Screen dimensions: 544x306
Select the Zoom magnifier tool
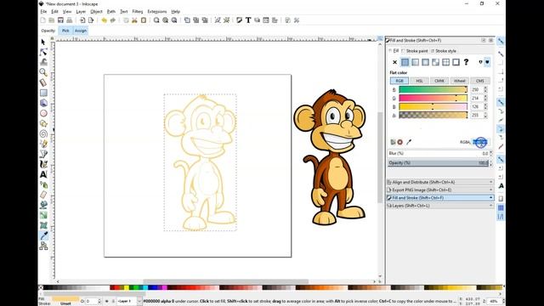pyautogui.click(x=43, y=72)
